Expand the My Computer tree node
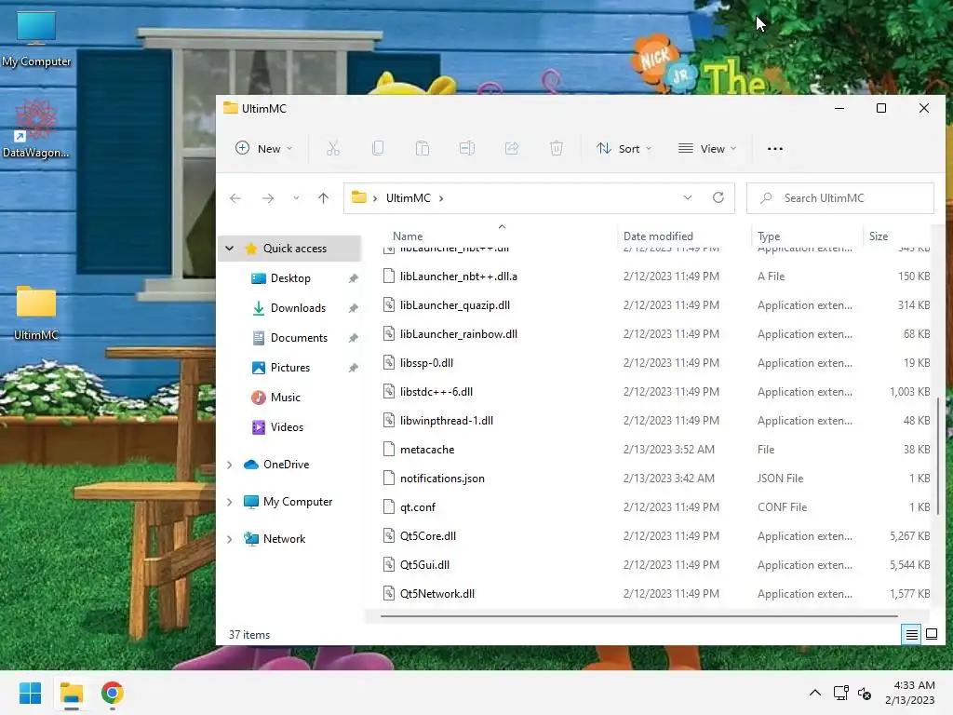The height and width of the screenshot is (715, 953). coord(229,502)
